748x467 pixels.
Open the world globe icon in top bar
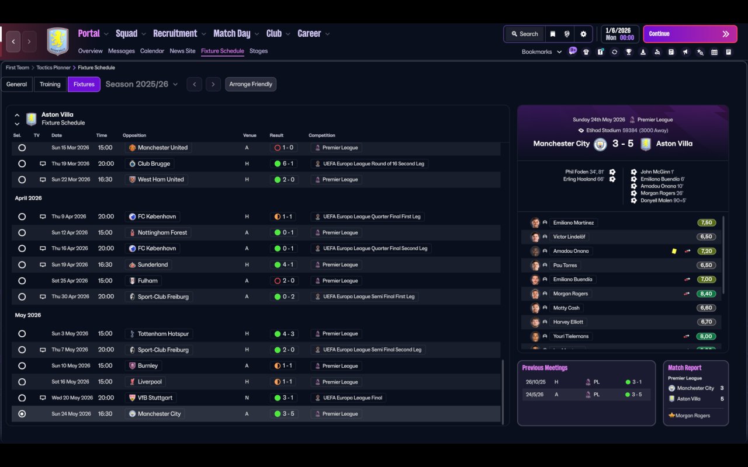tap(567, 34)
